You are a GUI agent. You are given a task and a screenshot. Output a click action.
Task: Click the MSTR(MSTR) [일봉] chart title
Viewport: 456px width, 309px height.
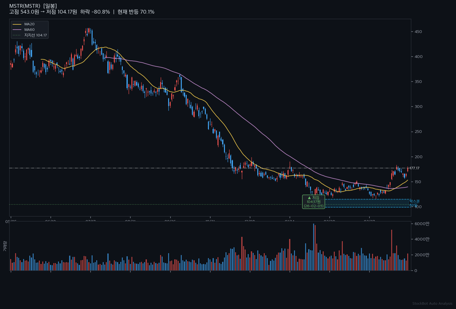click(33, 6)
